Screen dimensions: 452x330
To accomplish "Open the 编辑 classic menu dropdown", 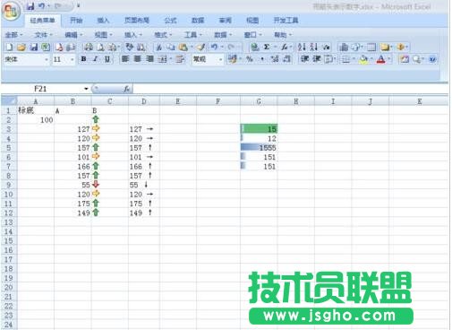I will 73,35.
